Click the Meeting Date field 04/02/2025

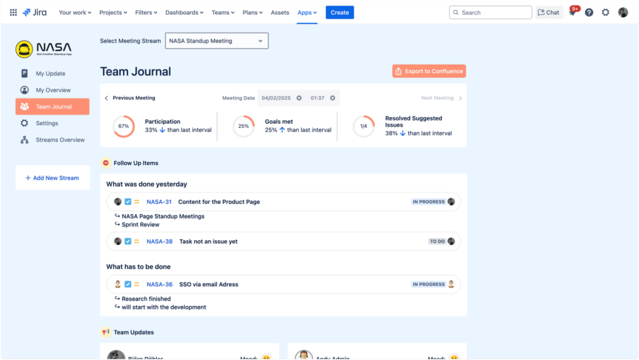(281, 98)
